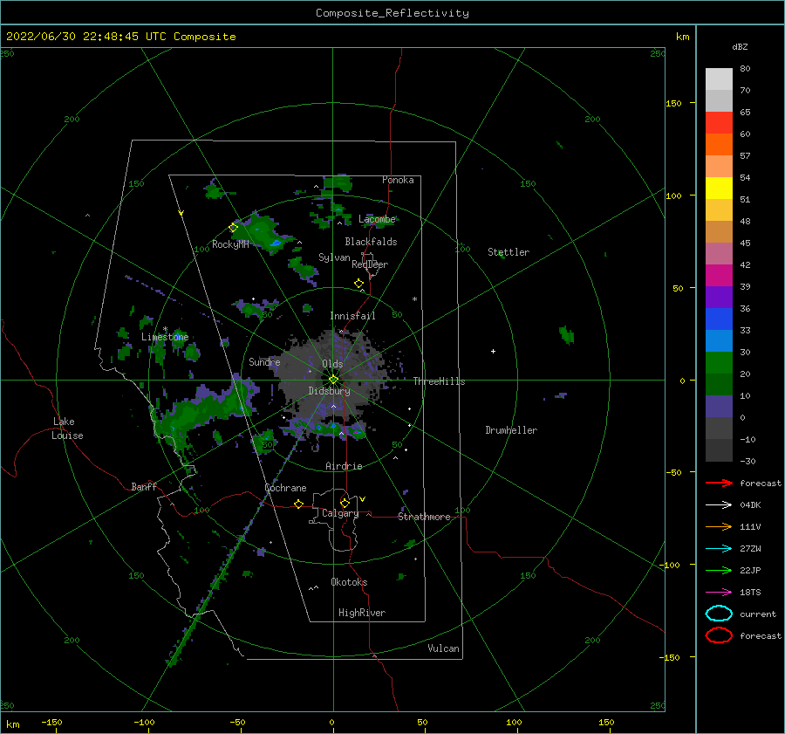Viewport: 785px width, 734px height.
Task: Click the Lake Louise label
Action: pyautogui.click(x=68, y=429)
